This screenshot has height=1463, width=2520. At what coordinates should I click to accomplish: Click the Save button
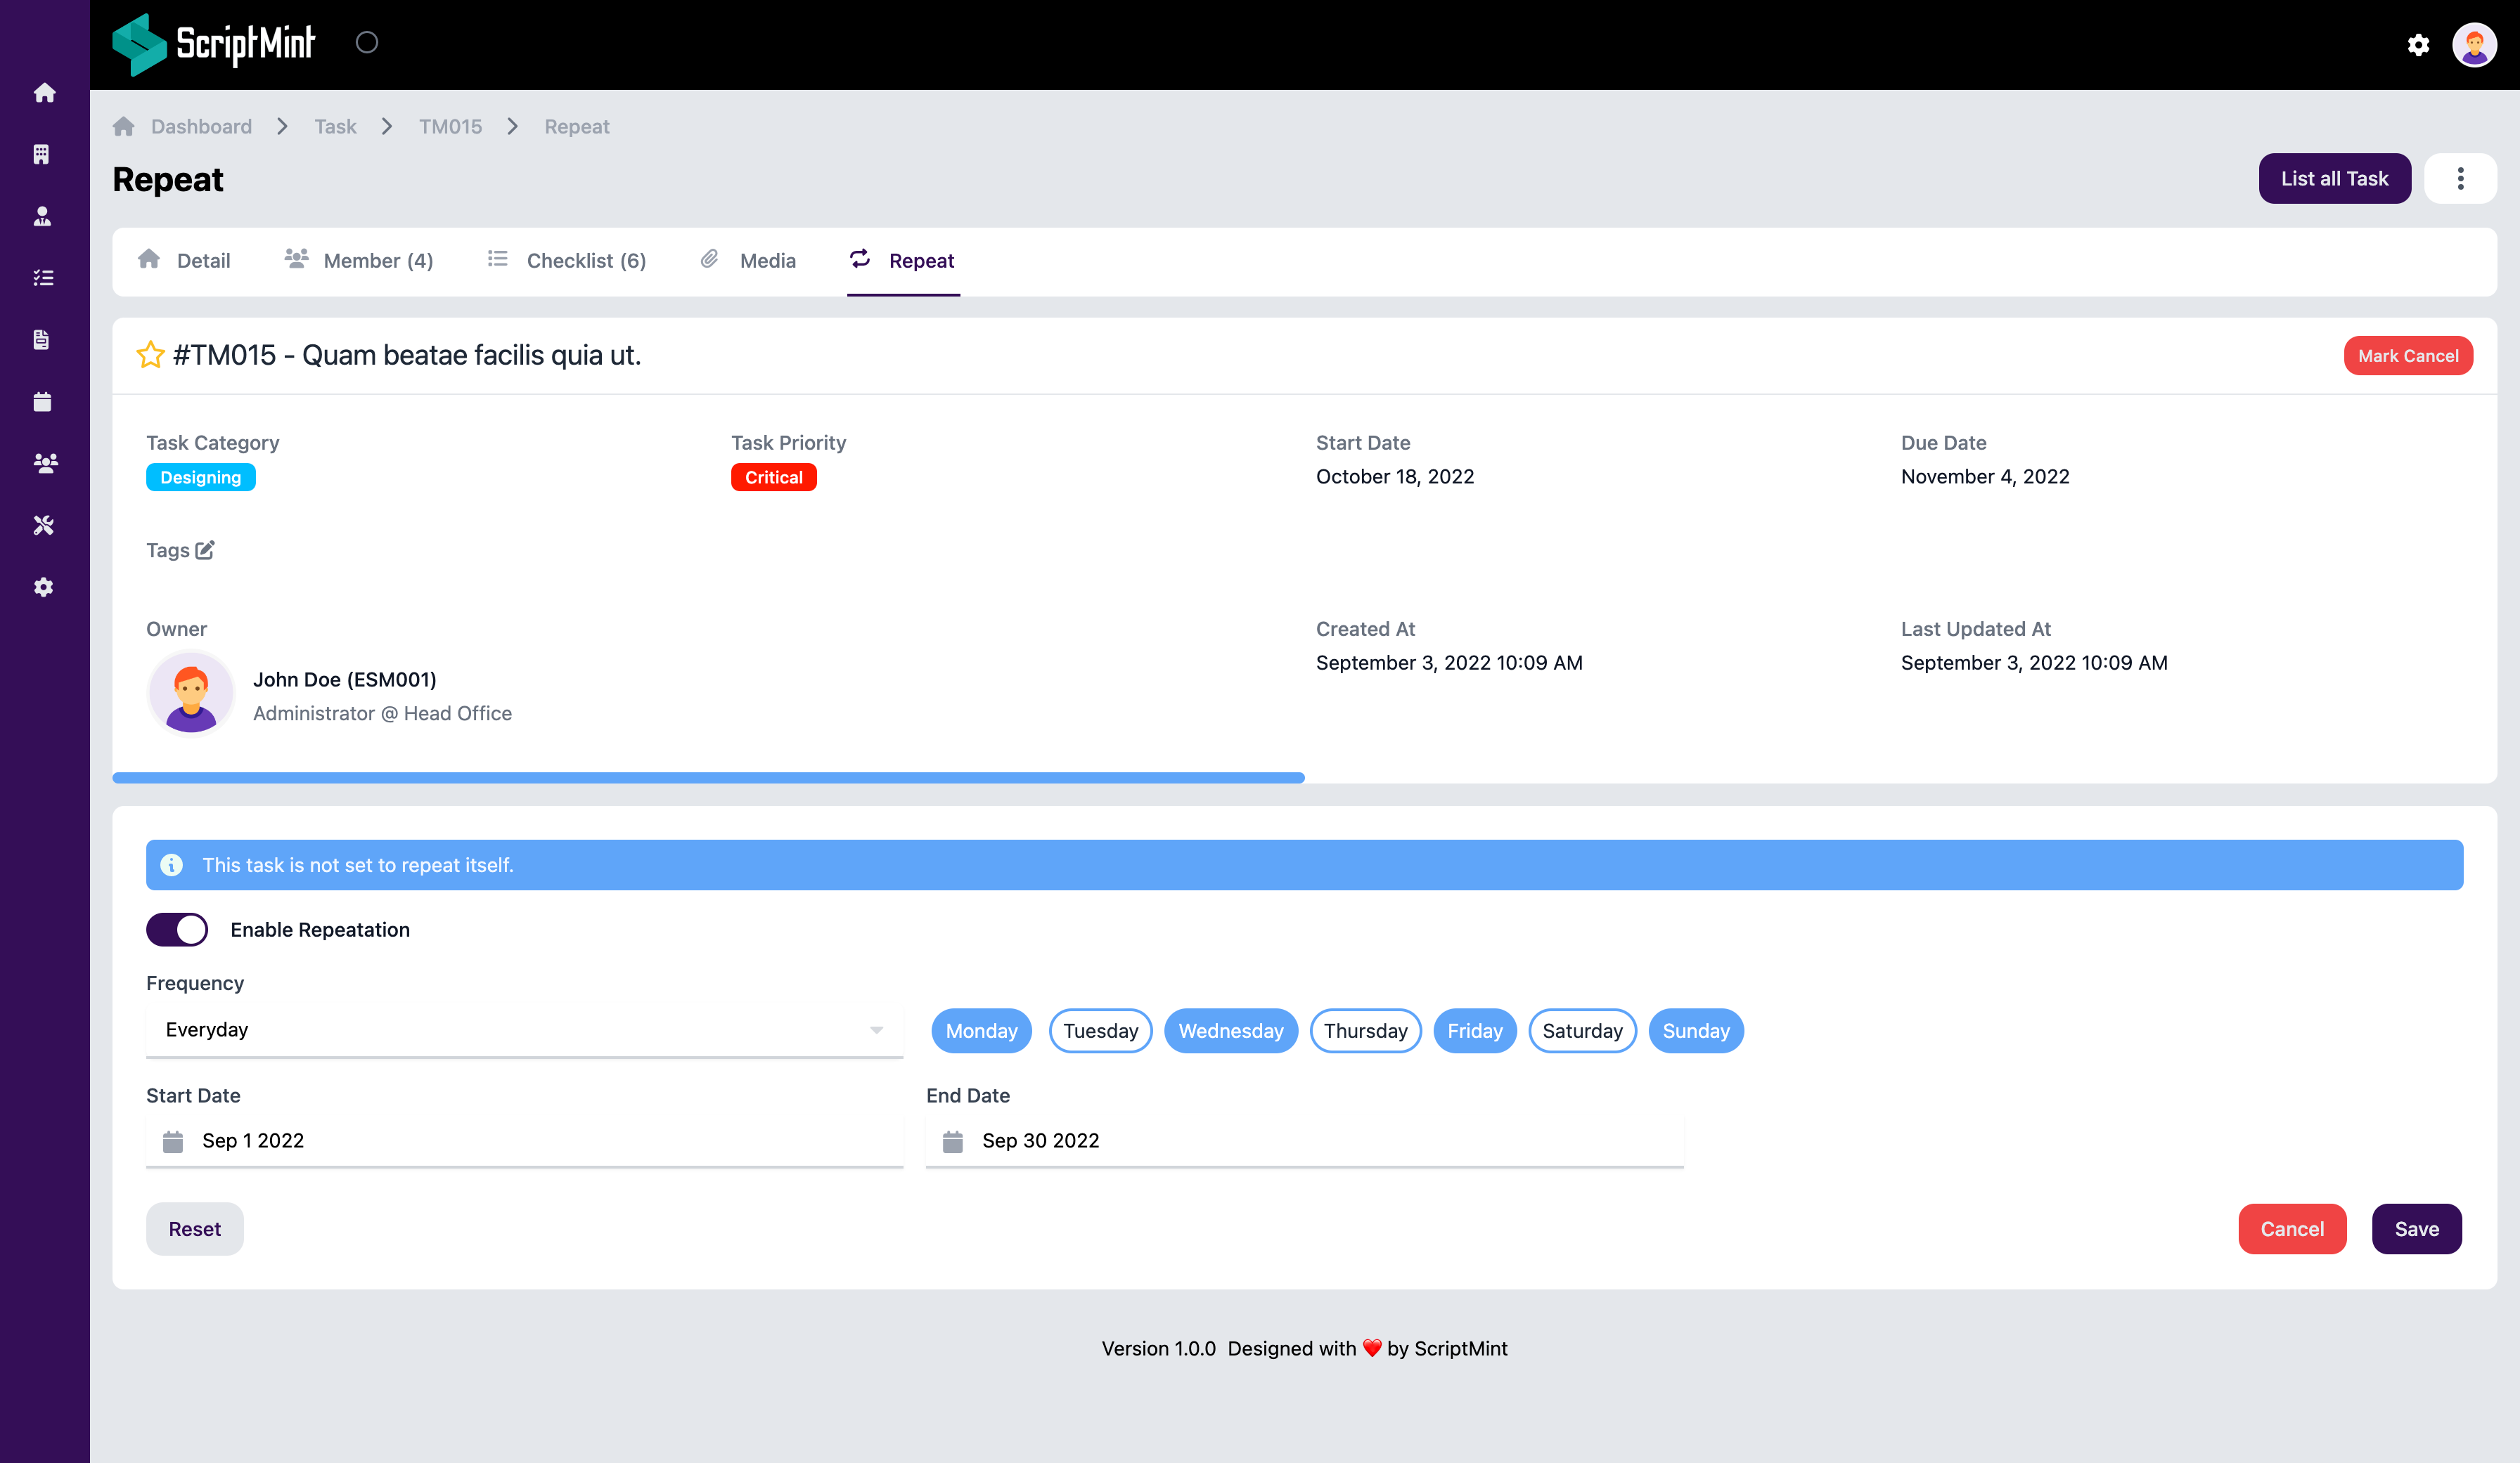(2416, 1229)
